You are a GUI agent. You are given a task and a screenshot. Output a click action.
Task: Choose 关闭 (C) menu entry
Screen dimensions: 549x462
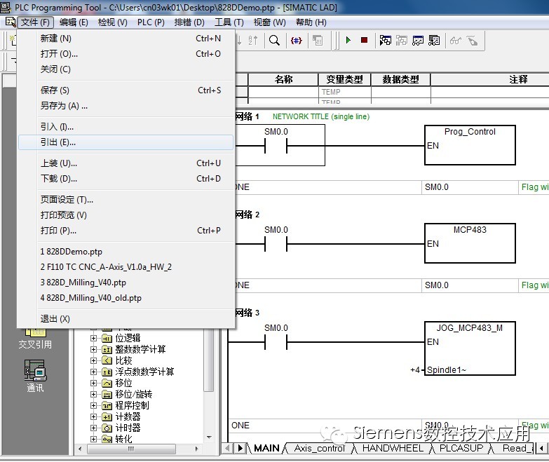coord(126,69)
